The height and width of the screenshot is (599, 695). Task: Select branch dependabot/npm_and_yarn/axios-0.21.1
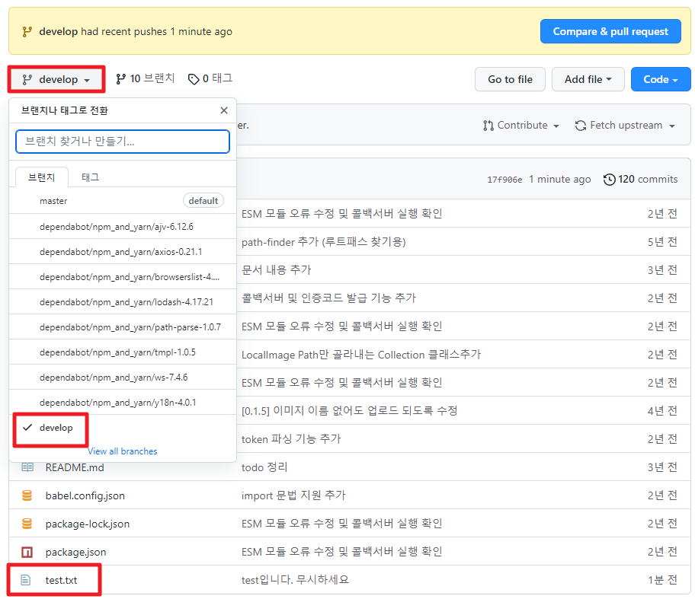pyautogui.click(x=123, y=251)
